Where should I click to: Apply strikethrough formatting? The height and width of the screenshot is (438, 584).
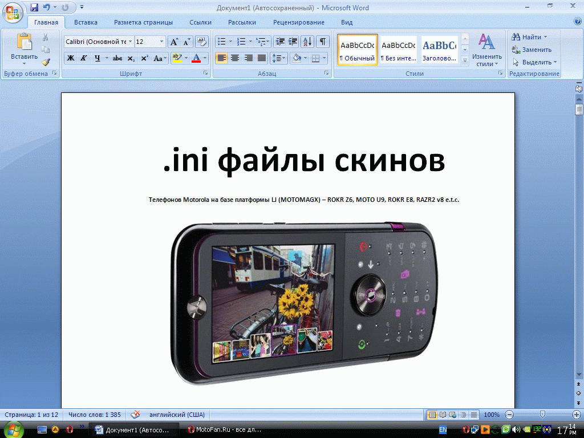pos(117,58)
